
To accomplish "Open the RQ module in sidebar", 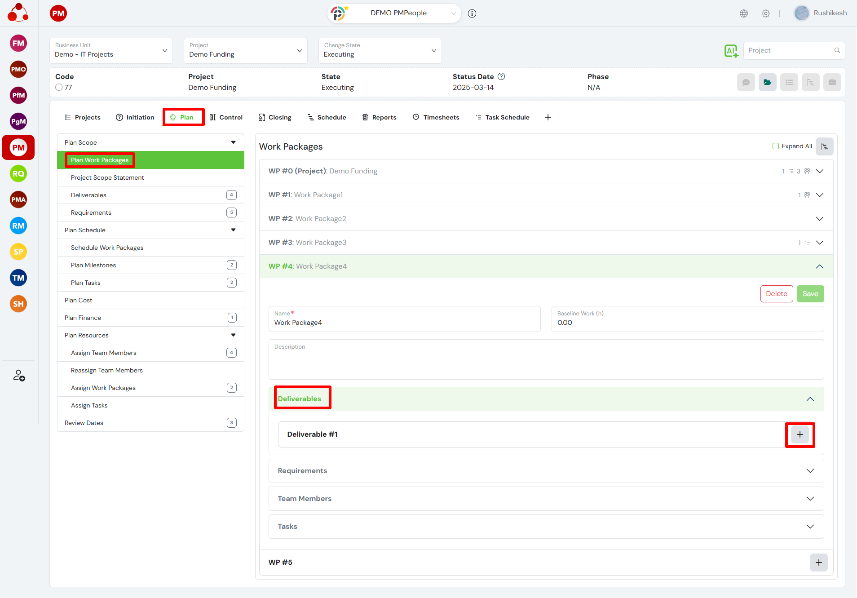I will (x=18, y=174).
